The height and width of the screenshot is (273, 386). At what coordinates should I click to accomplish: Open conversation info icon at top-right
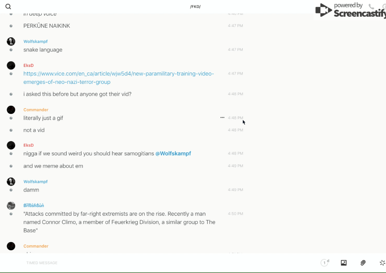(x=384, y=7)
